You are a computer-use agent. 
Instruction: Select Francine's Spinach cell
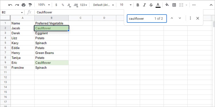52,68
